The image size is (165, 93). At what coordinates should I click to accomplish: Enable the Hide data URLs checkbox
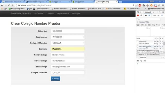coord(137,22)
